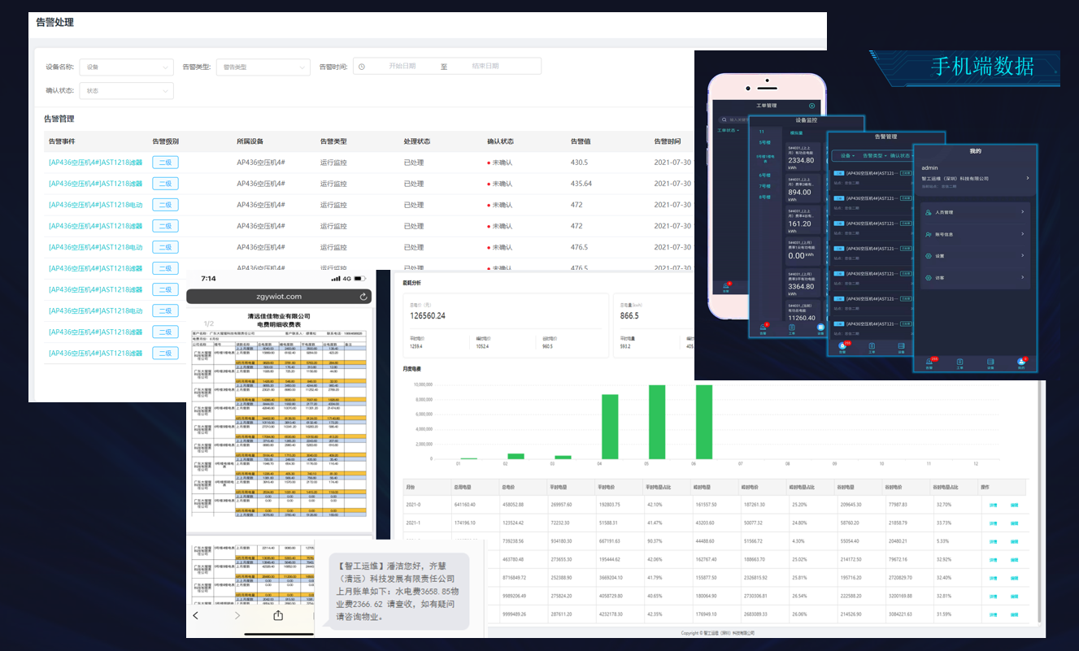This screenshot has height=651, width=1079.
Task: Select 6号楼 in the 设备监控 list
Action: (764, 175)
